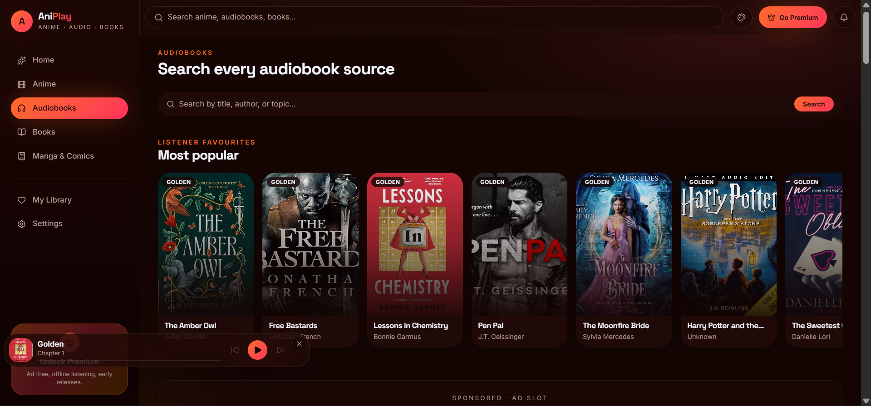Open Lessons in Chemistry cover
This screenshot has width=871, height=406.
(x=415, y=244)
